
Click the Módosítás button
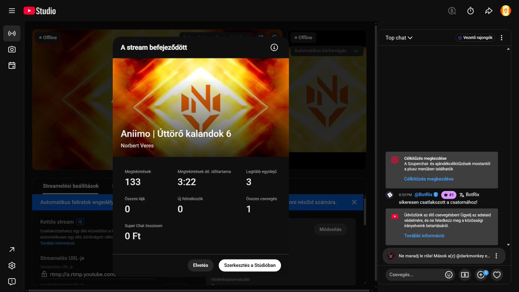(330, 229)
